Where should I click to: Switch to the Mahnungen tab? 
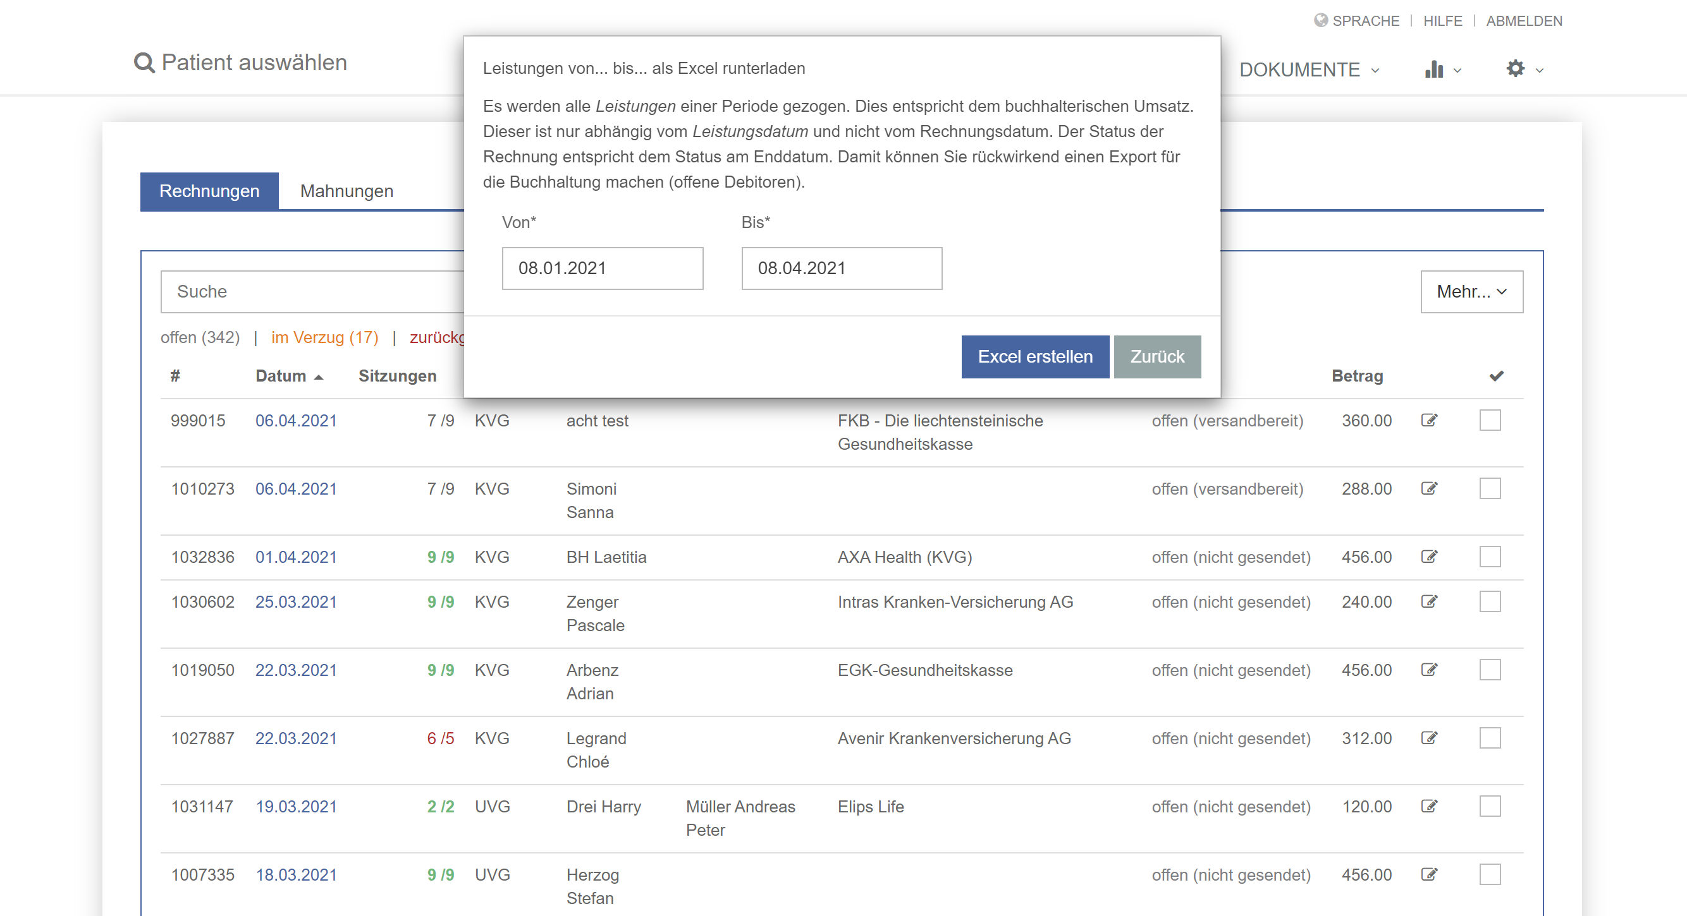pos(347,191)
